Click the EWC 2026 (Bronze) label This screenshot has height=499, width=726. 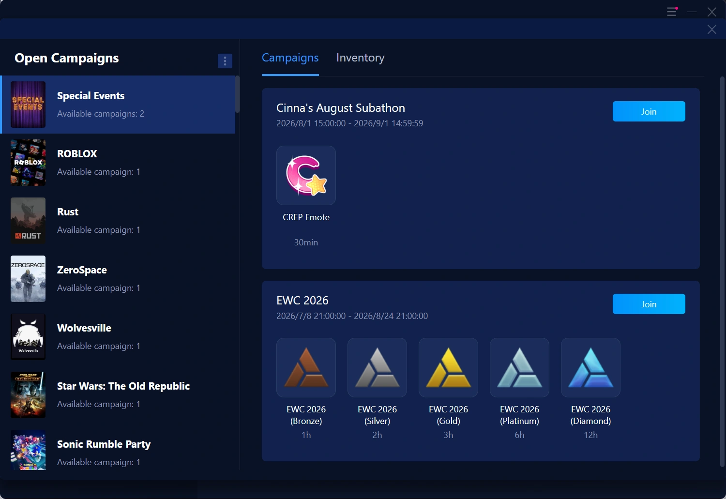pyautogui.click(x=306, y=415)
